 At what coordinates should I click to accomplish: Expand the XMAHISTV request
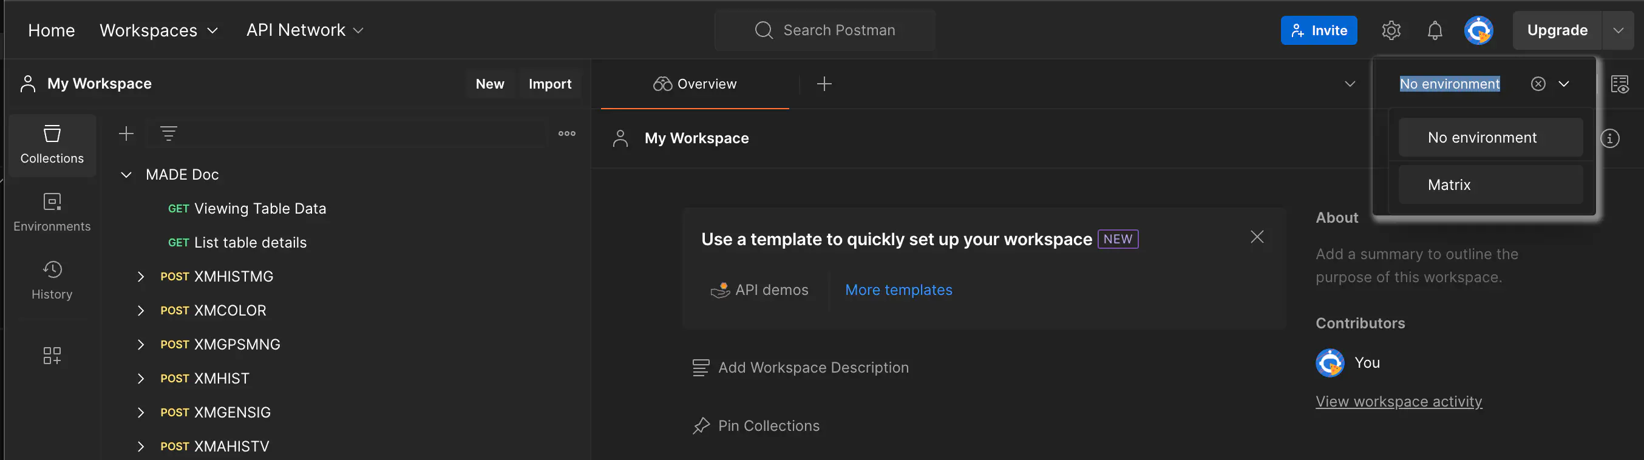pyautogui.click(x=141, y=446)
